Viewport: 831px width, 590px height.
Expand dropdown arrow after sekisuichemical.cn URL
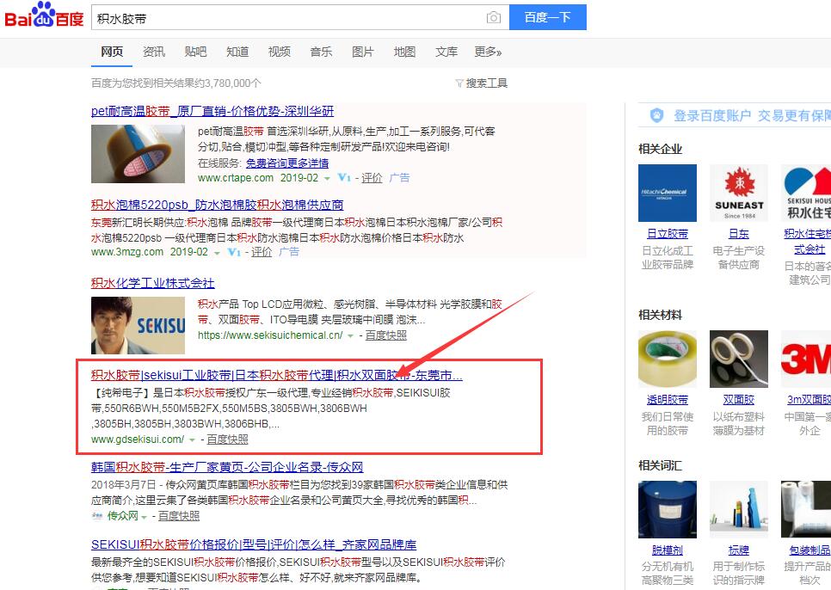click(x=350, y=336)
